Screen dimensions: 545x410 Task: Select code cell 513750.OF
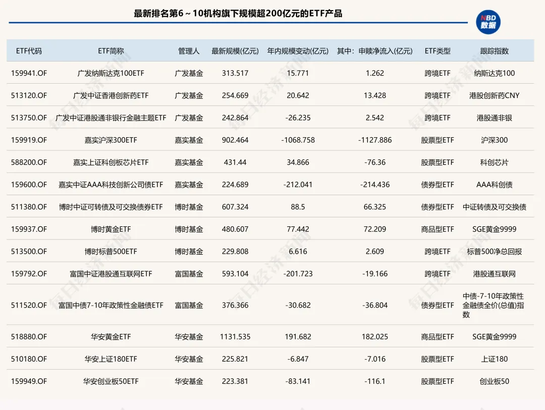pos(29,118)
